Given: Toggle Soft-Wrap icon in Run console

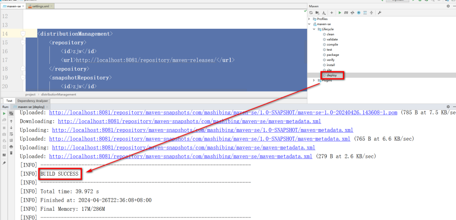Looking at the screenshot, I should (x=11, y=134).
